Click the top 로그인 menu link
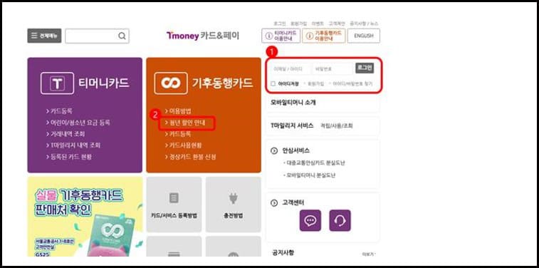Image resolution: width=539 pixels, height=268 pixels. coord(280,24)
